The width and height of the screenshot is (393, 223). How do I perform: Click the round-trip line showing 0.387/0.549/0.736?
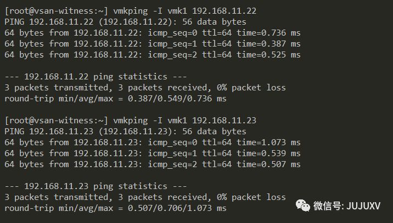tap(116, 99)
